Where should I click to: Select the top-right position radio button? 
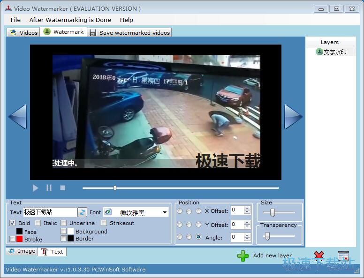pos(198,211)
